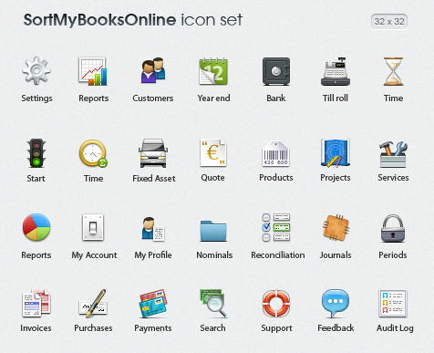Click the Purchases pen signature icon
This screenshot has height=353, width=434.
(93, 303)
